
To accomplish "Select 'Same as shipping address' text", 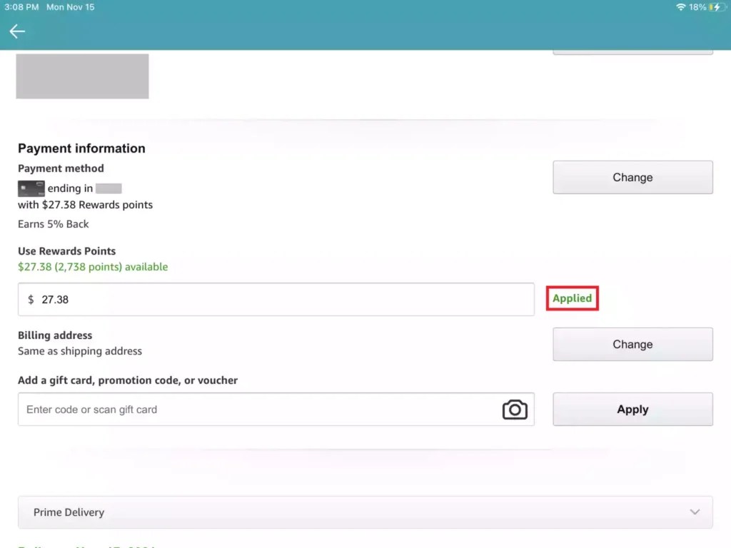I will pos(80,351).
